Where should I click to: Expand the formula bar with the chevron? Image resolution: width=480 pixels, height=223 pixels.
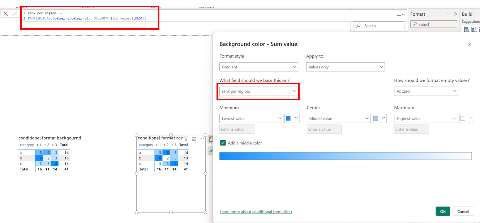403,14
